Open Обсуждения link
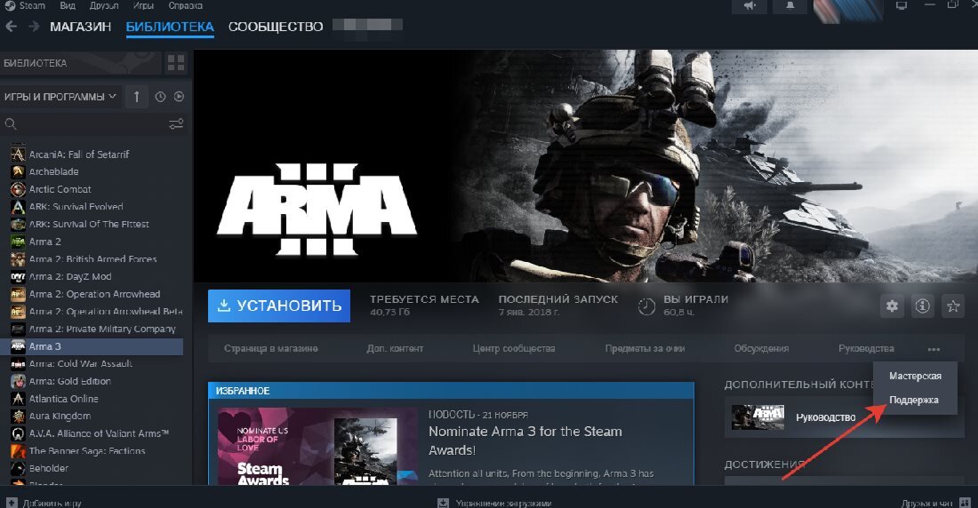This screenshot has height=508, width=978. pyautogui.click(x=762, y=348)
